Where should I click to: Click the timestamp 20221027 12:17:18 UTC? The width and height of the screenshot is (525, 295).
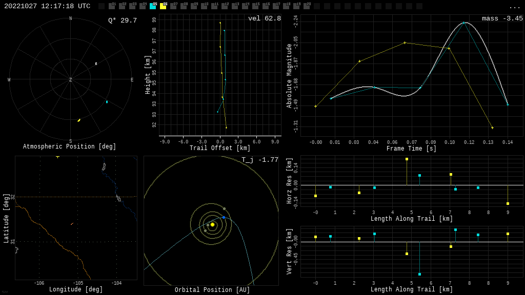click(47, 6)
